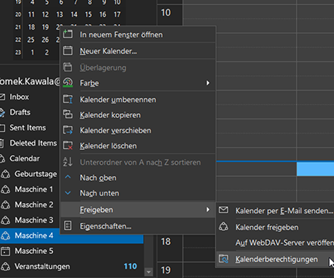Expand the Farbe color submenu arrow

pyautogui.click(x=208, y=83)
